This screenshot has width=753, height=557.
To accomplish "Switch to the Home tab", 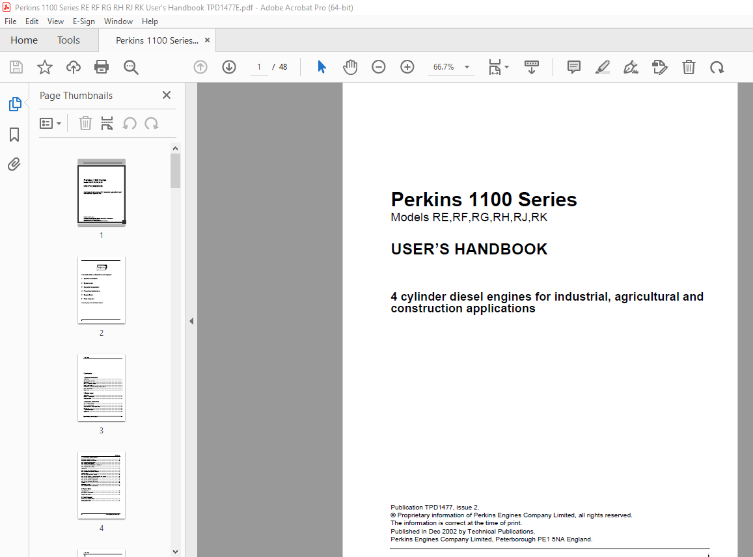I will pos(24,40).
